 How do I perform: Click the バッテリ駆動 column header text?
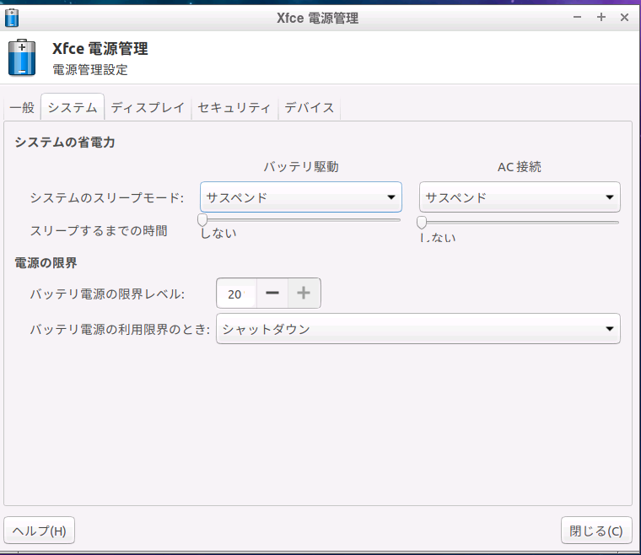click(x=301, y=167)
